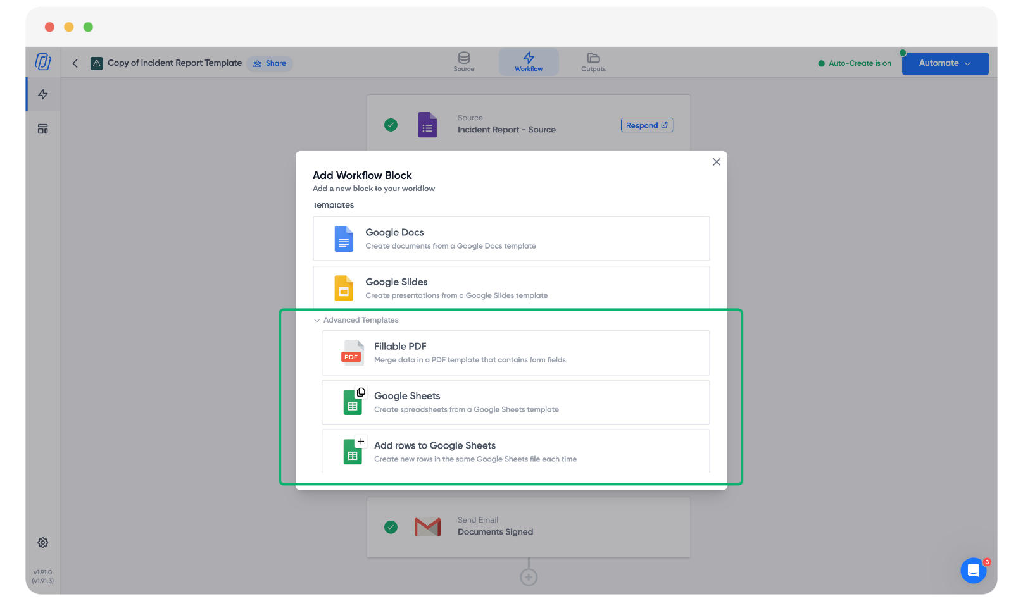Choose Add rows to Google Sheets option
The image size is (1023, 601).
click(x=515, y=451)
